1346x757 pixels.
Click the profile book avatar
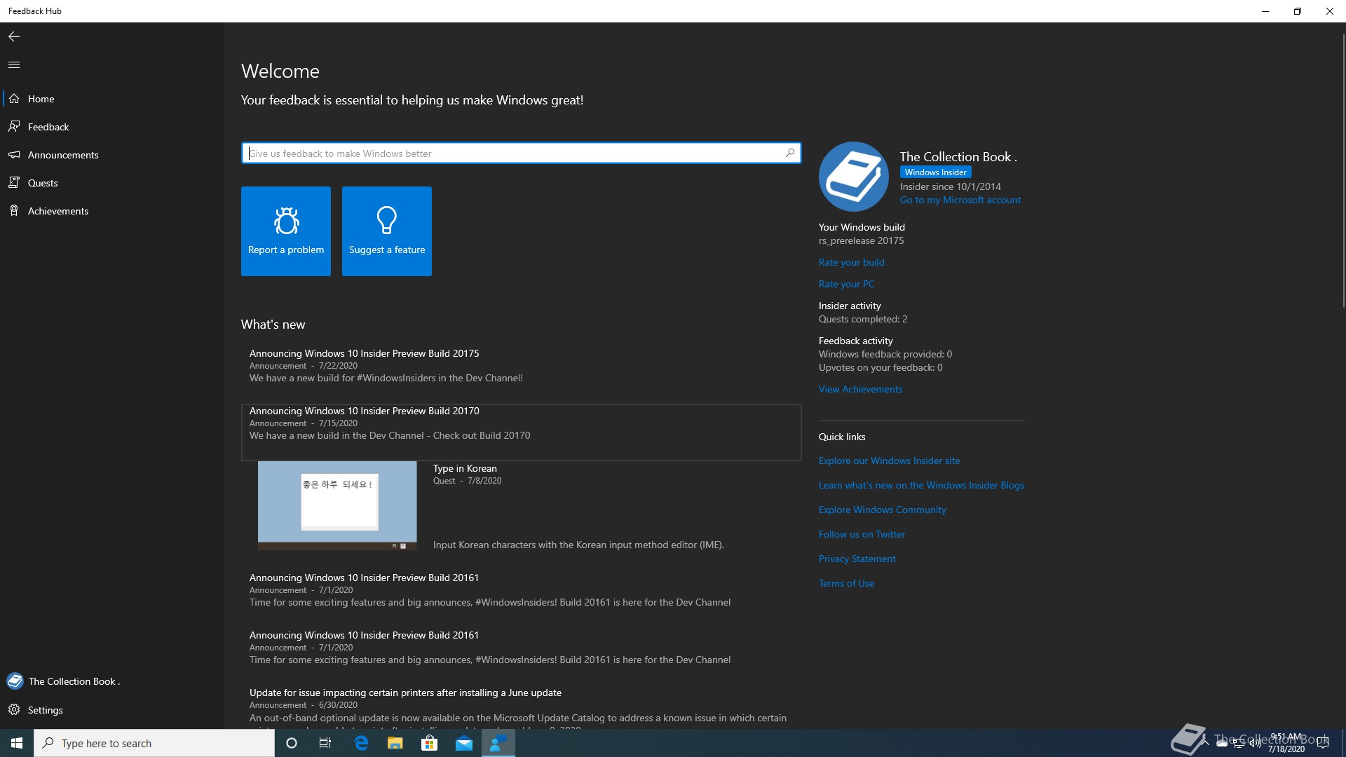click(854, 177)
